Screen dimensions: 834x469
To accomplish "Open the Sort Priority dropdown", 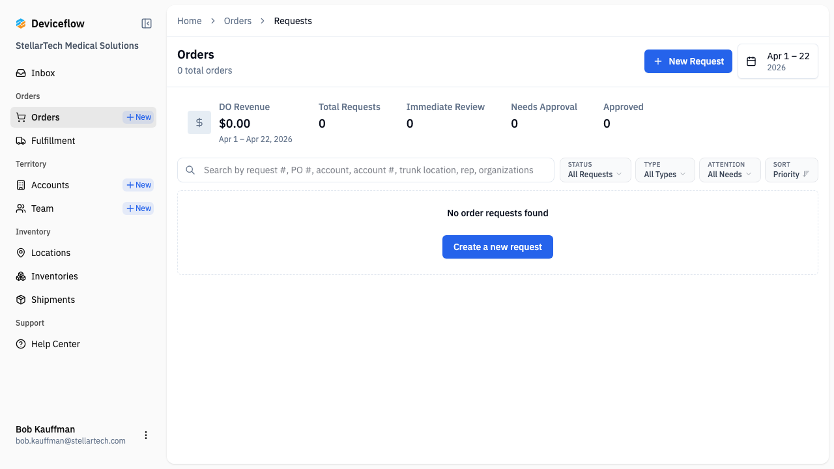I will [792, 170].
